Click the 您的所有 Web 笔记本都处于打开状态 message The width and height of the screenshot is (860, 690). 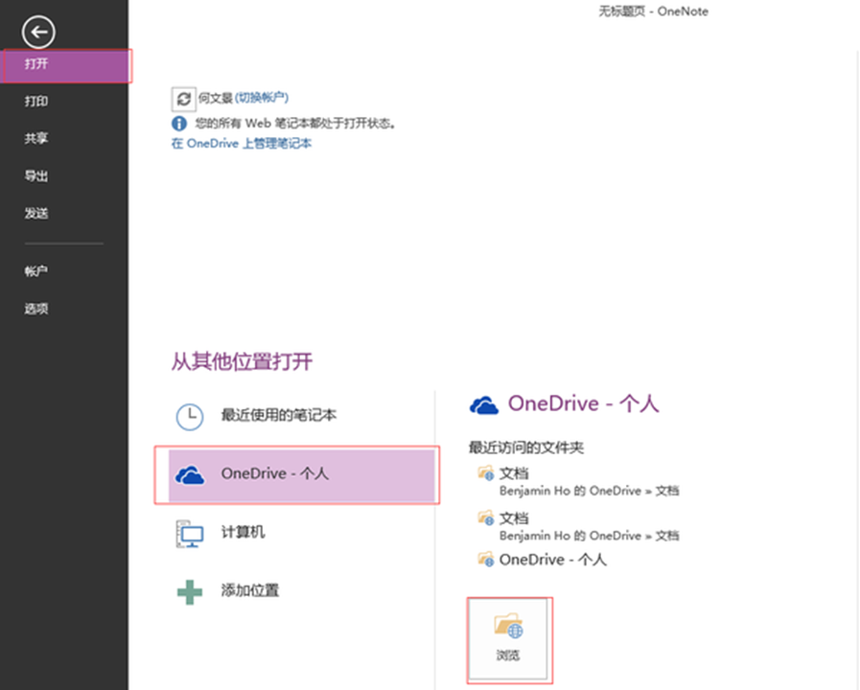(295, 124)
